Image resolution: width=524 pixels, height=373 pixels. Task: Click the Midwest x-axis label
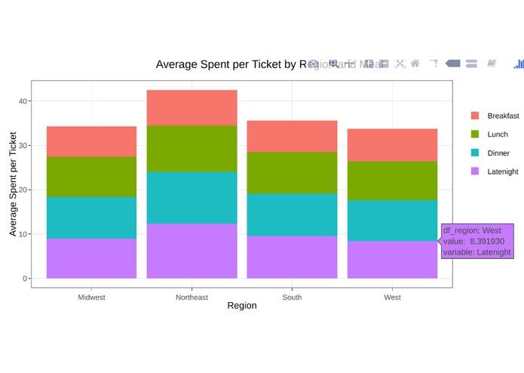coord(91,297)
